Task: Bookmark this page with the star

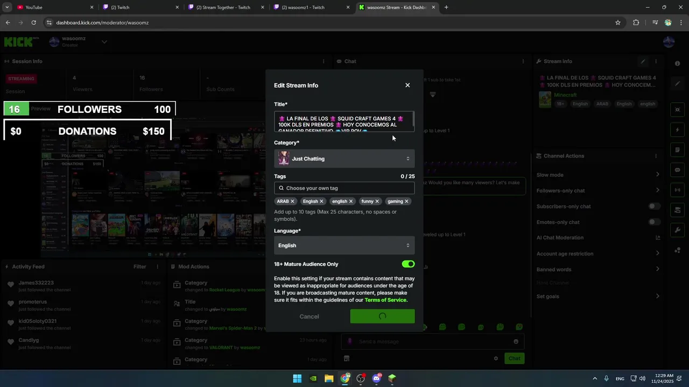Action: pos(618,23)
